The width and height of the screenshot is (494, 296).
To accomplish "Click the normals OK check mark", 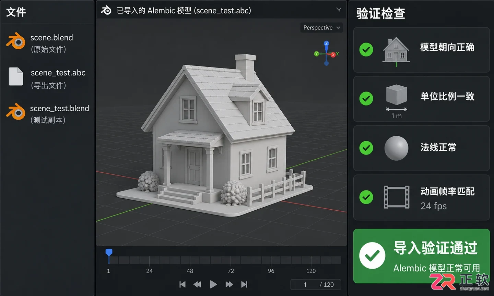I will (366, 148).
